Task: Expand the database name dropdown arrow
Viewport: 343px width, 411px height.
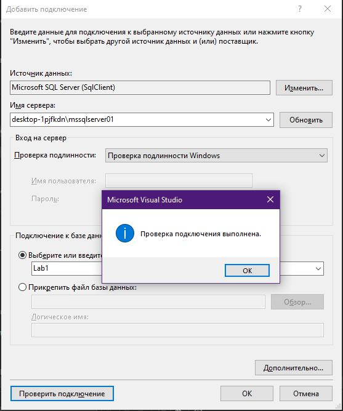Action: point(318,269)
